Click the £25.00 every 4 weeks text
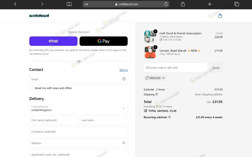 [209, 117]
